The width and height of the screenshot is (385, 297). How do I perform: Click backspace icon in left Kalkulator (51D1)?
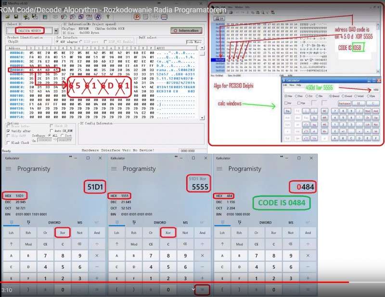79,244
